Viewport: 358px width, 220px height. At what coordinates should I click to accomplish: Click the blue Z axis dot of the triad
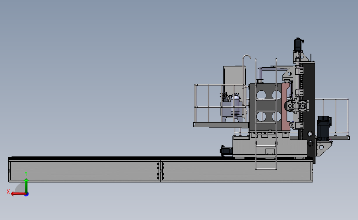point(27,194)
